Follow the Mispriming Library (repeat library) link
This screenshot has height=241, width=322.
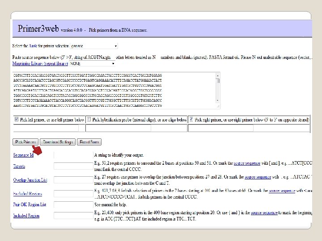pos(40,63)
